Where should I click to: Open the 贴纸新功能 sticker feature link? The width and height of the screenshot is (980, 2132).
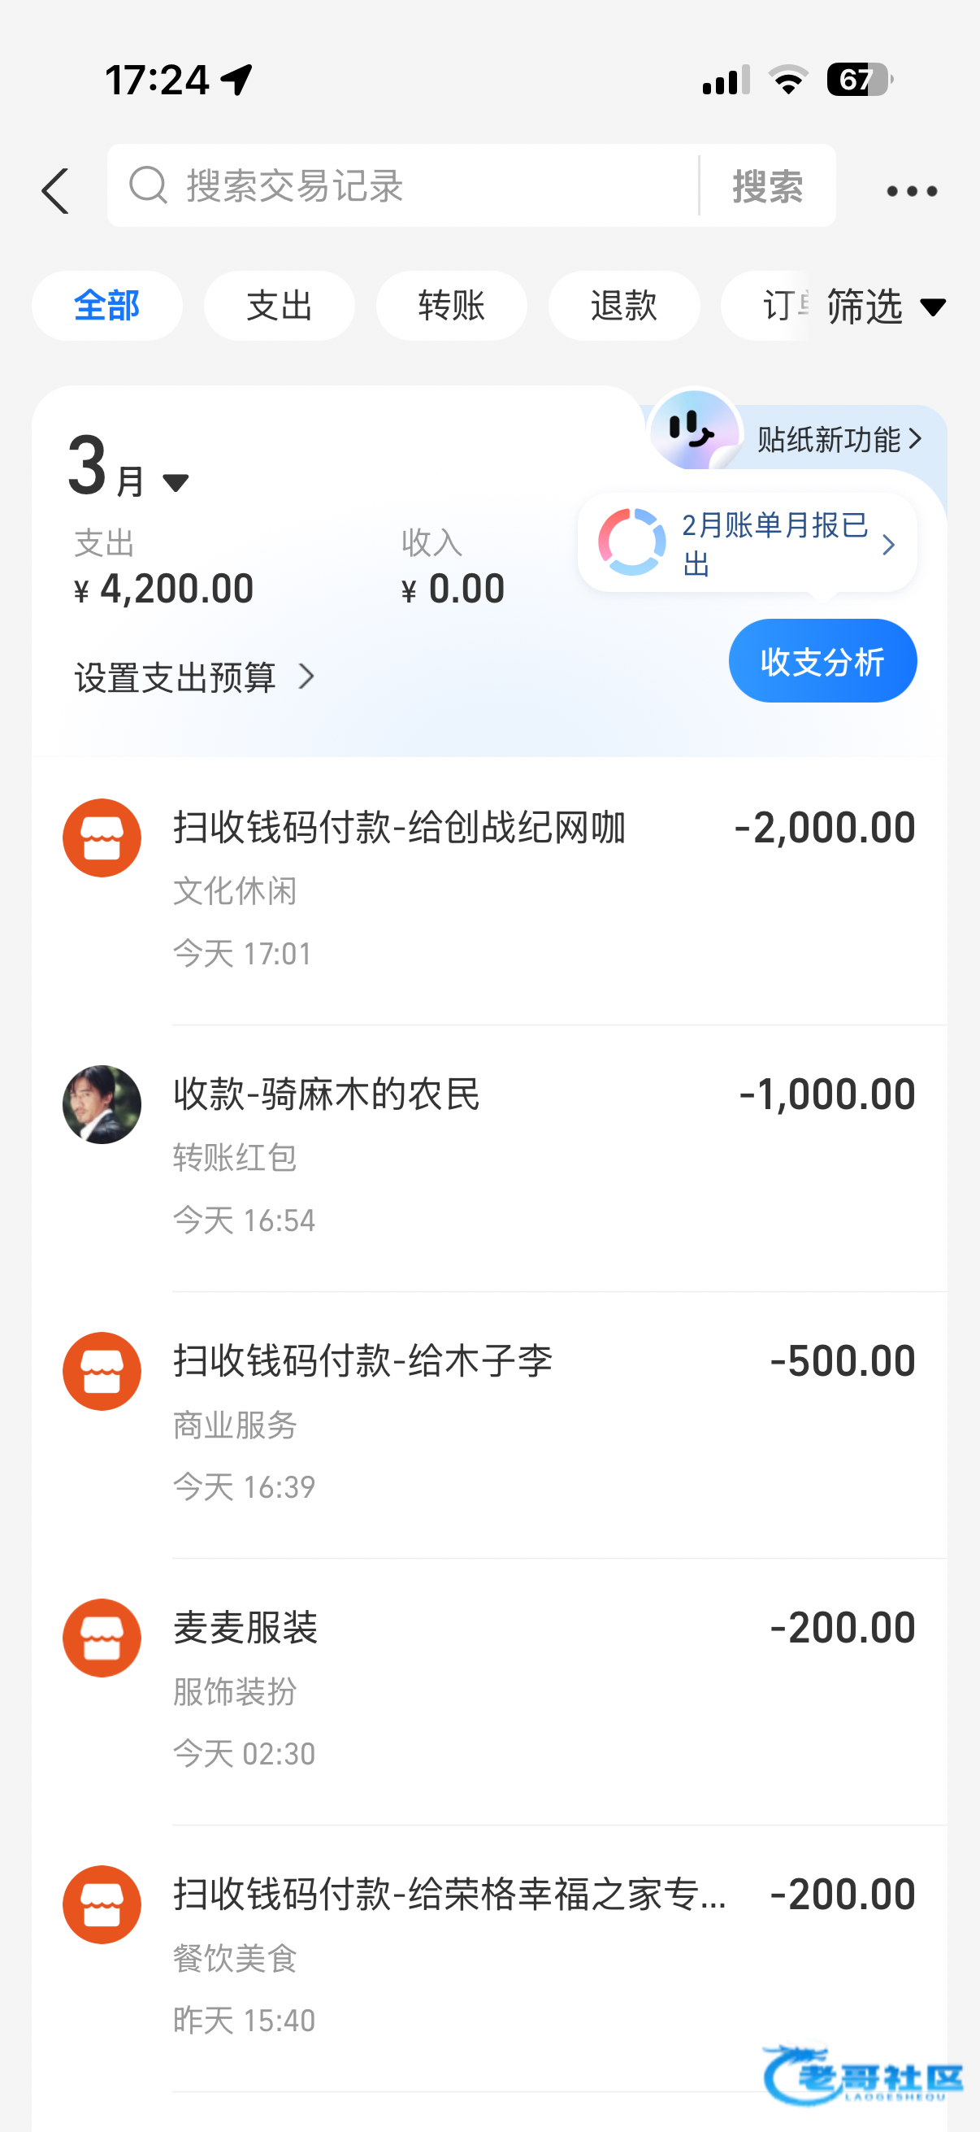coord(837,438)
